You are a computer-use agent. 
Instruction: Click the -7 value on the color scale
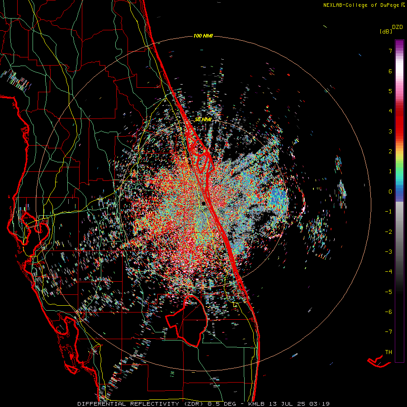(x=388, y=332)
